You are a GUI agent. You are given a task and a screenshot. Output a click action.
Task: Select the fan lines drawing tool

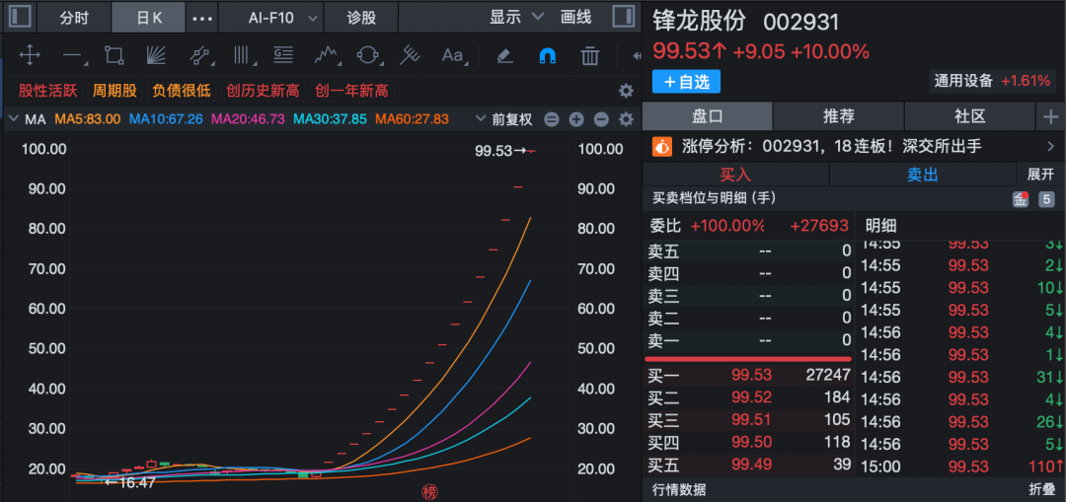tap(156, 55)
